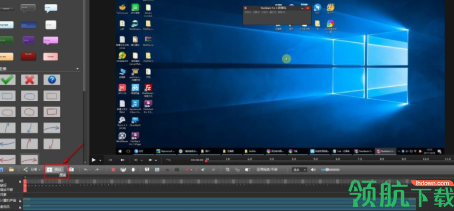Click the panel scroll-down arrow

point(85,162)
